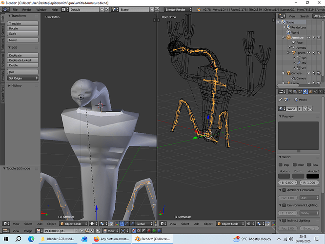Open the Object Mode dropdown in right viewport
Screen dimensions: 325x244
230,224
